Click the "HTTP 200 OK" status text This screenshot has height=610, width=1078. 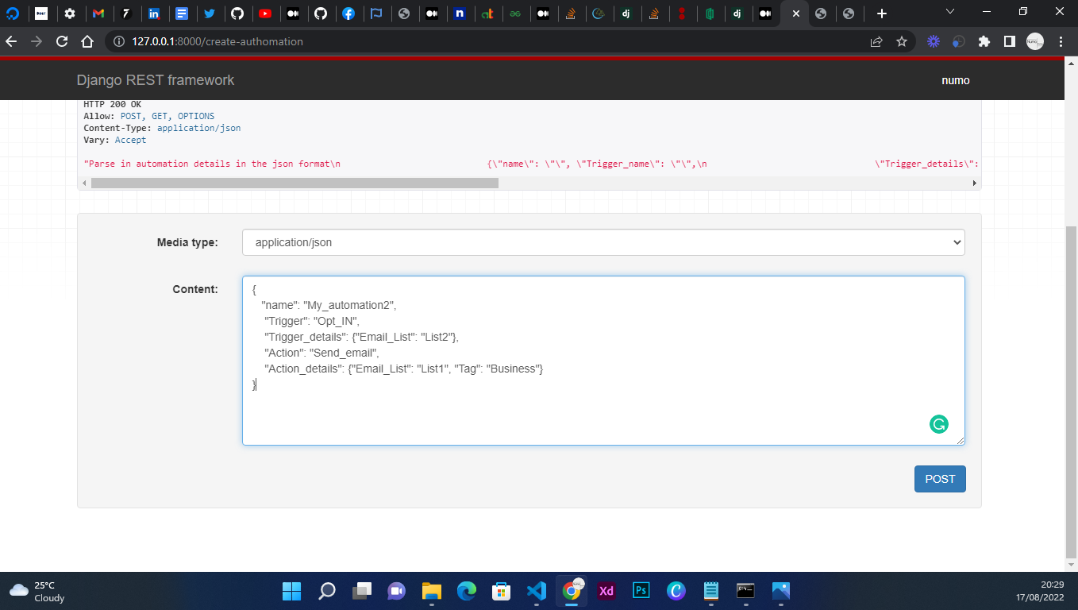tap(112, 104)
